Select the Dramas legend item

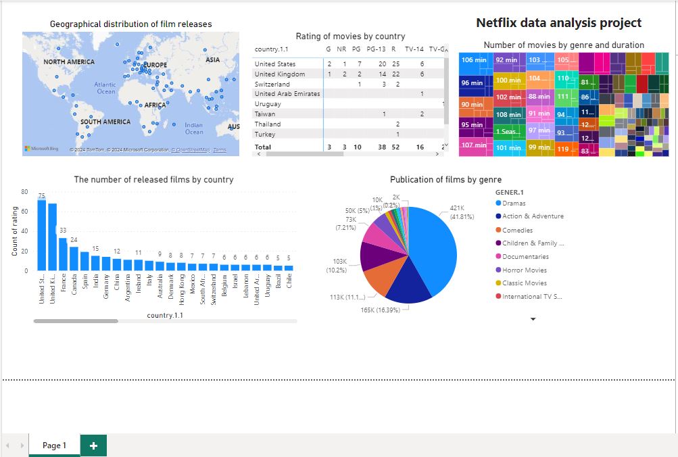tap(510, 203)
